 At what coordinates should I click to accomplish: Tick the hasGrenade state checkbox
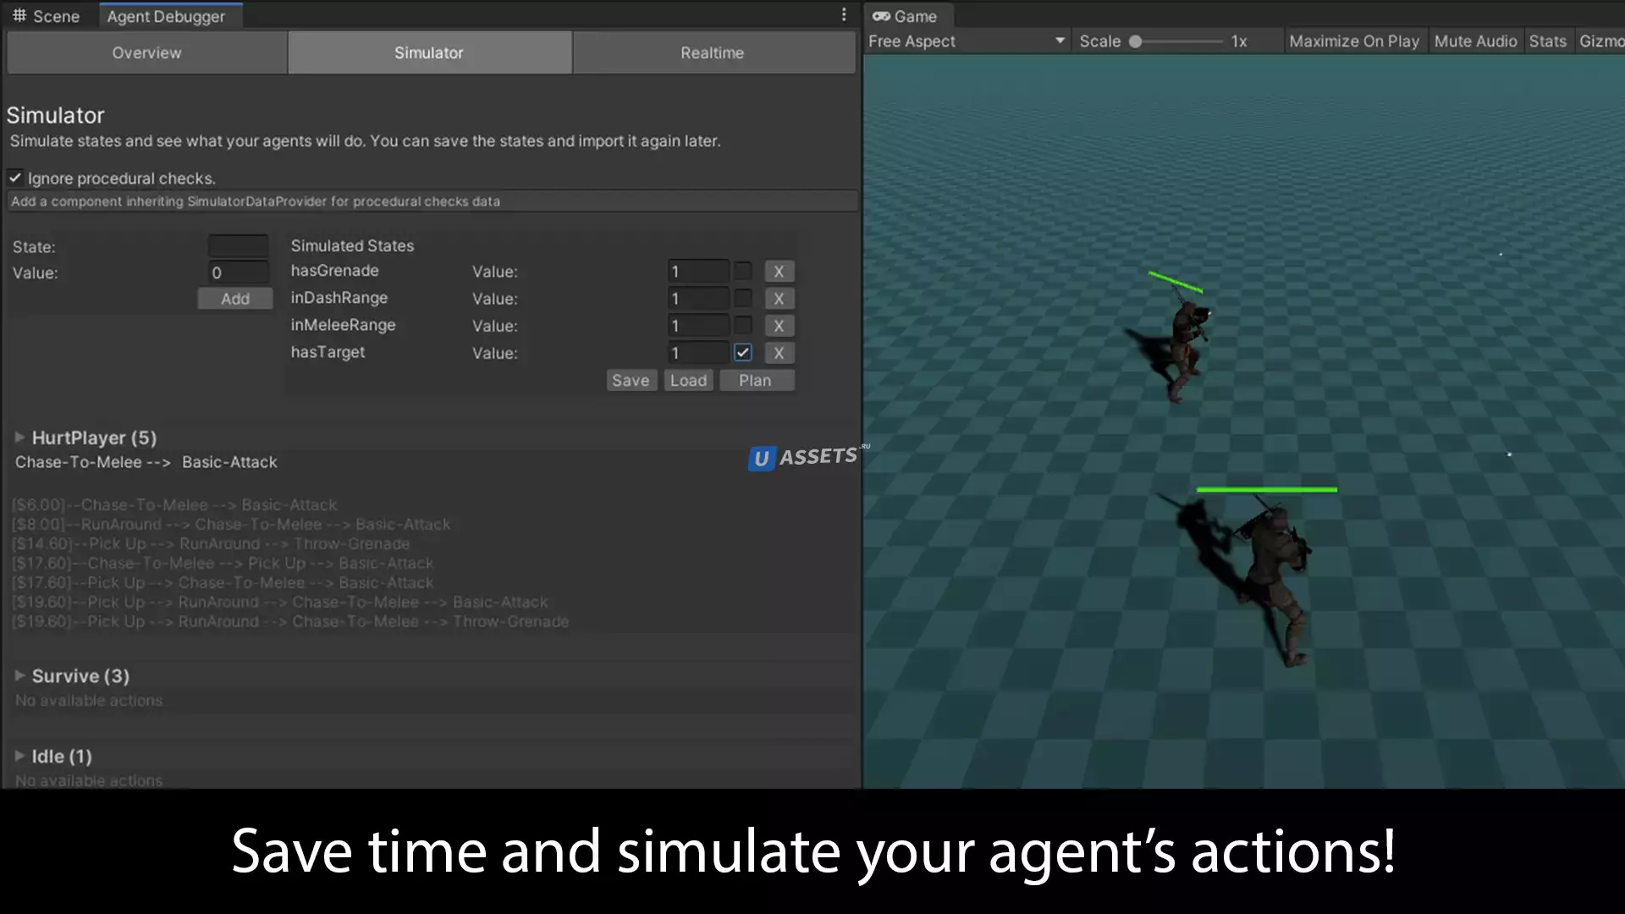742,272
